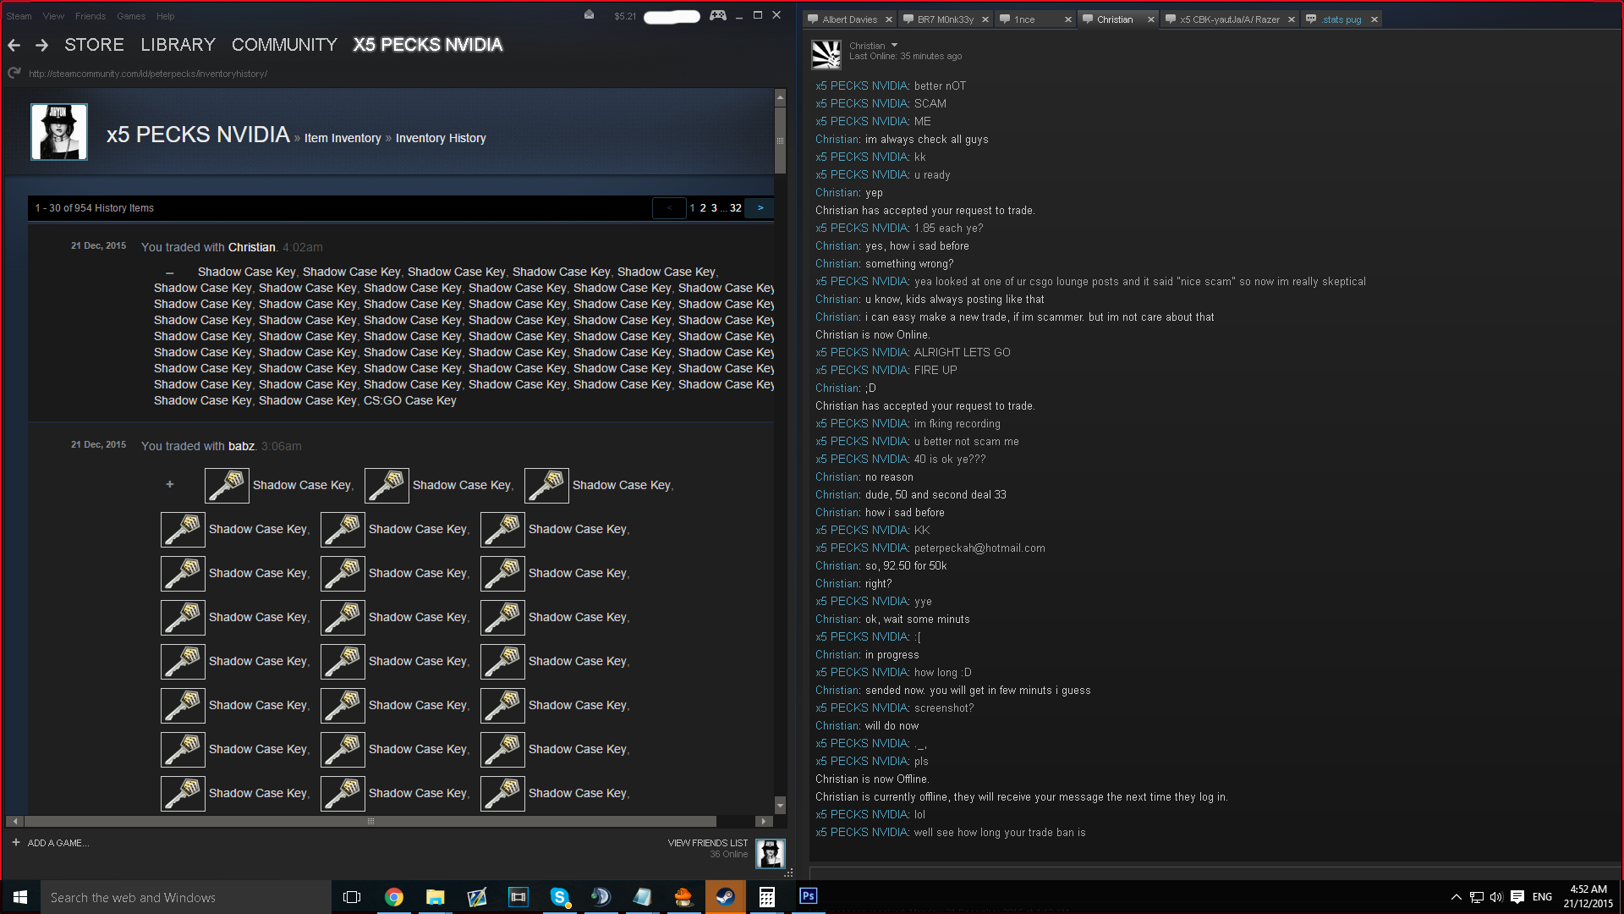
Task: Click the page horizontal scrollbar thumb
Action: (x=370, y=821)
